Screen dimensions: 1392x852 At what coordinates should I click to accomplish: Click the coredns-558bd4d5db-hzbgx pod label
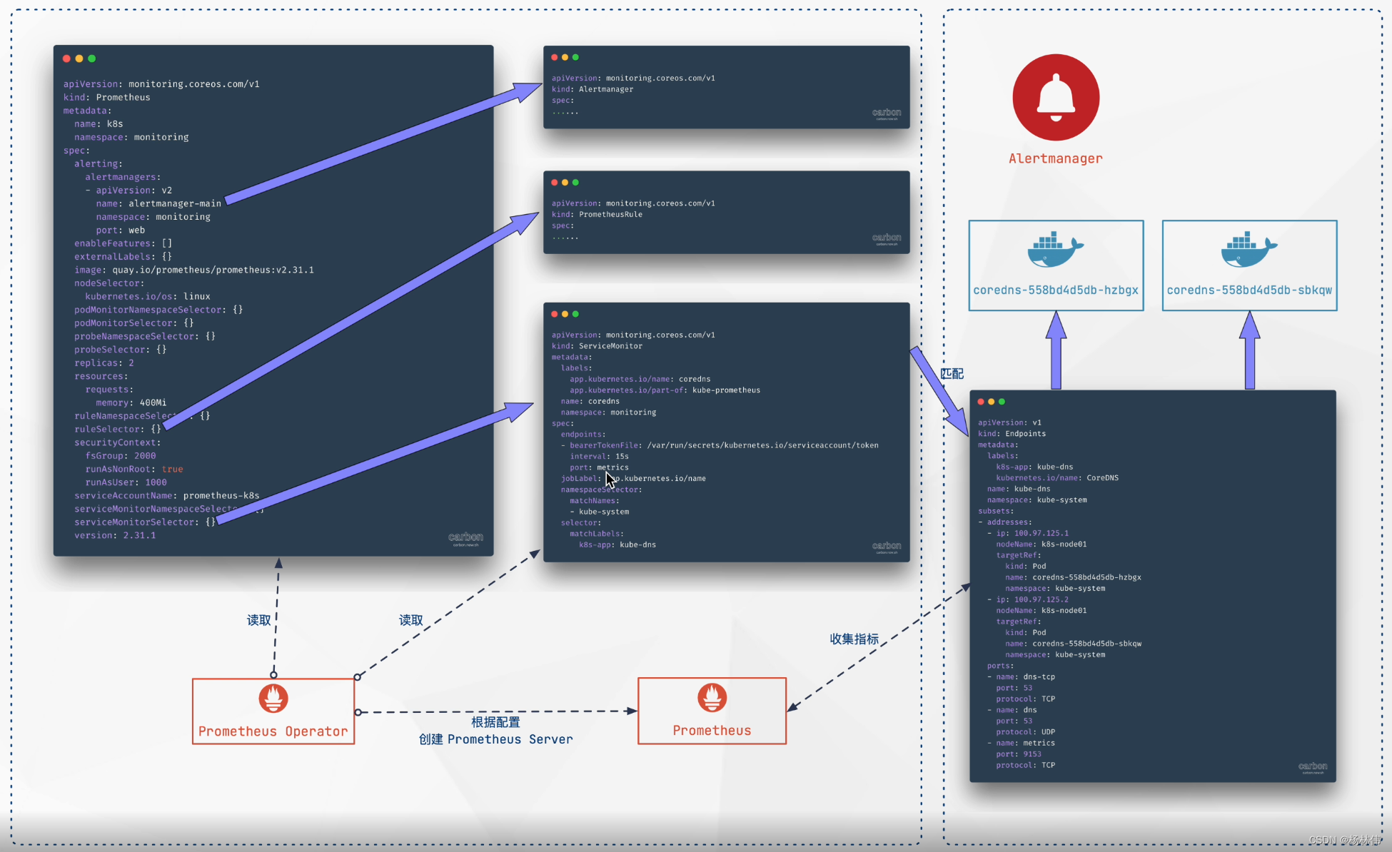(x=1055, y=290)
